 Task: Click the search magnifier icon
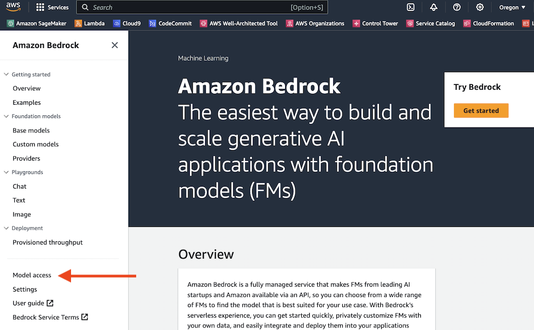tap(85, 7)
